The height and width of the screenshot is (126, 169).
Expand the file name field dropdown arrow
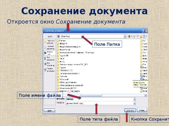[134, 99]
